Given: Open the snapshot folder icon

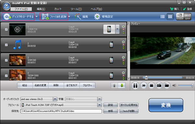Looking at the screenshot, I should pyautogui.click(x=167, y=85).
